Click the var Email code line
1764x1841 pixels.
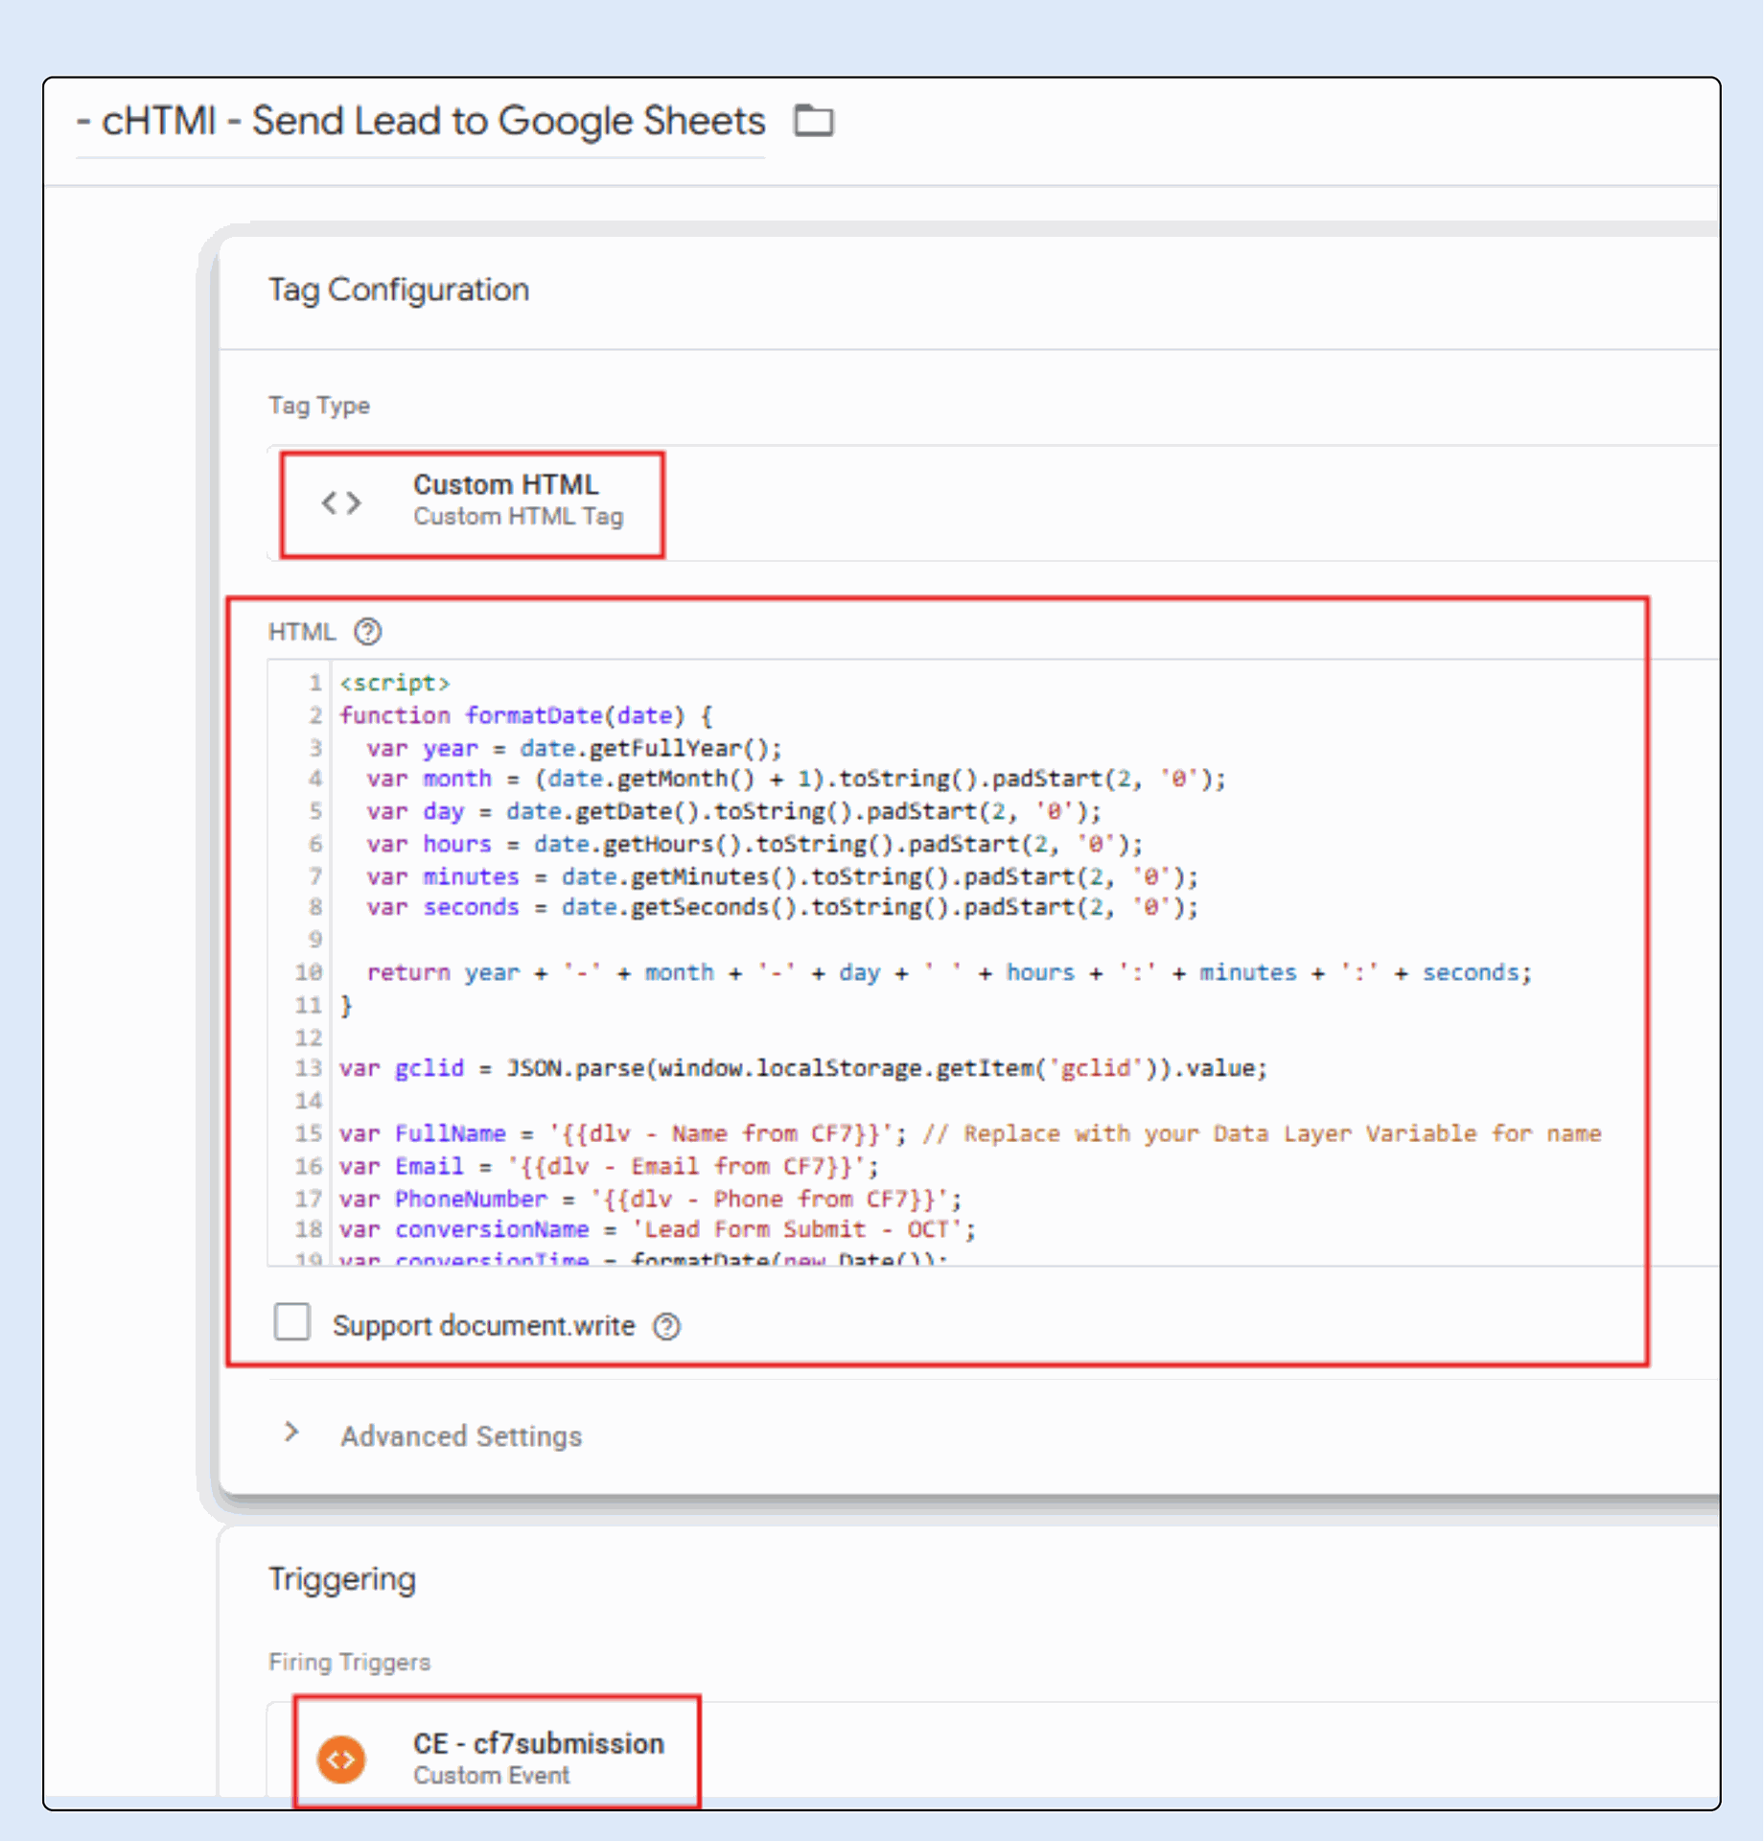click(608, 1167)
